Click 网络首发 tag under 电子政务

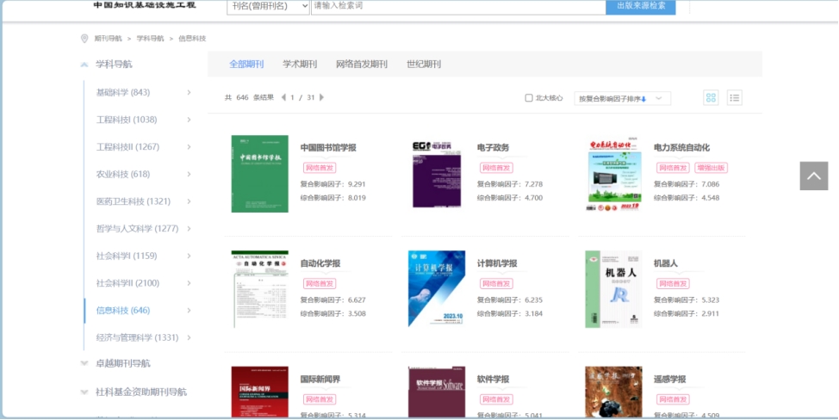496,168
